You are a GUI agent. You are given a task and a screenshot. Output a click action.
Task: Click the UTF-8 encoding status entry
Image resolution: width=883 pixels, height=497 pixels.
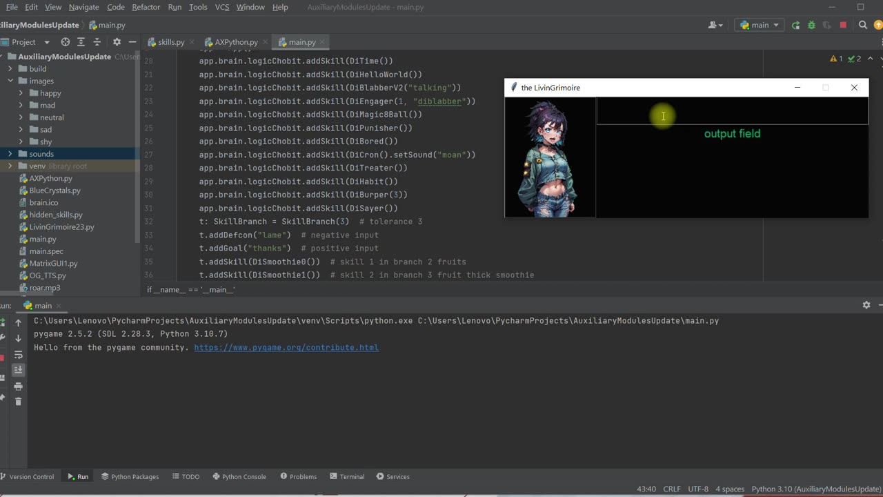698,489
